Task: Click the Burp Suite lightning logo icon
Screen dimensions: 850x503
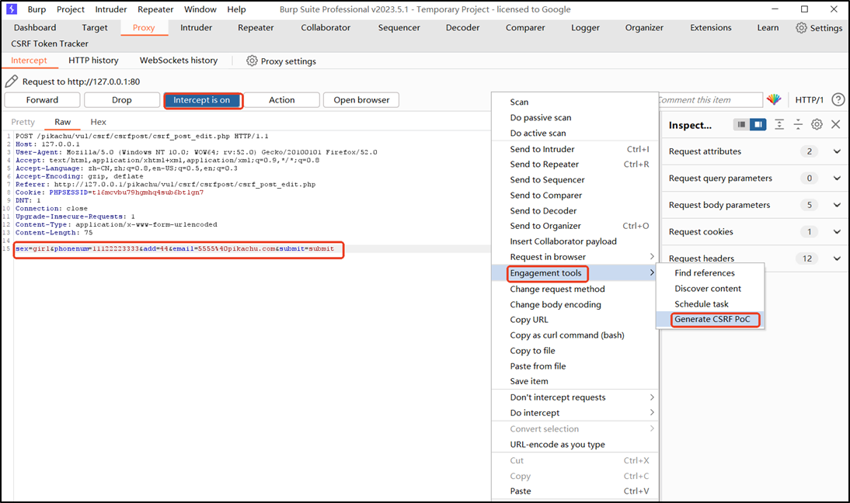Action: 12,9
